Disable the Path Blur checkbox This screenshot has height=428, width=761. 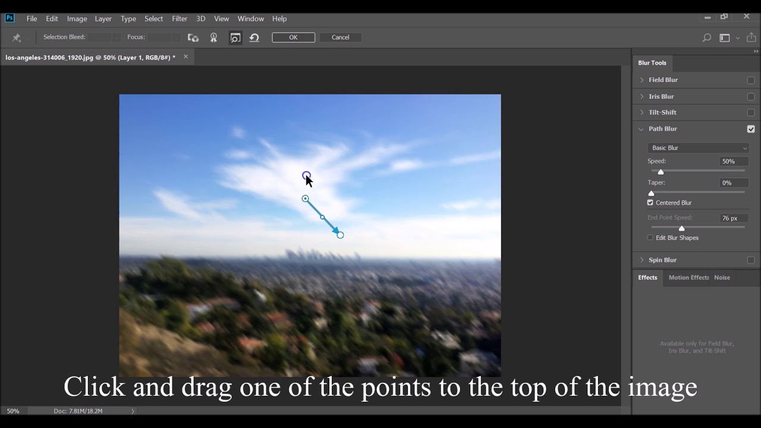[751, 129]
